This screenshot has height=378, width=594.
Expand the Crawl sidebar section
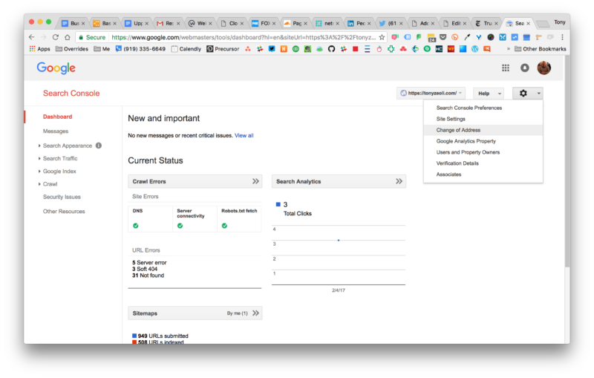click(50, 183)
